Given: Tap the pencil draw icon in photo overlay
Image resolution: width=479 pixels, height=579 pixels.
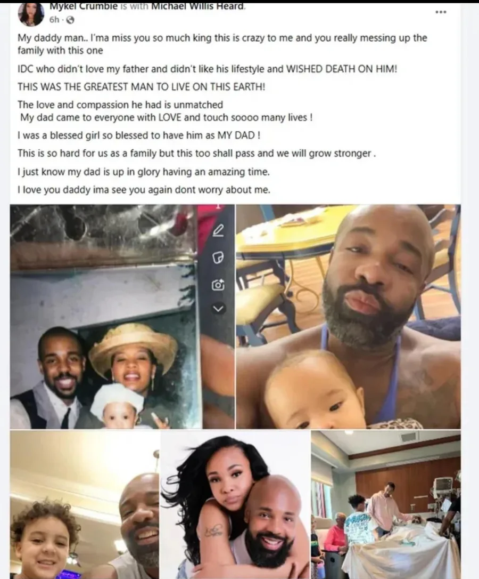Looking at the screenshot, I should coord(218,231).
